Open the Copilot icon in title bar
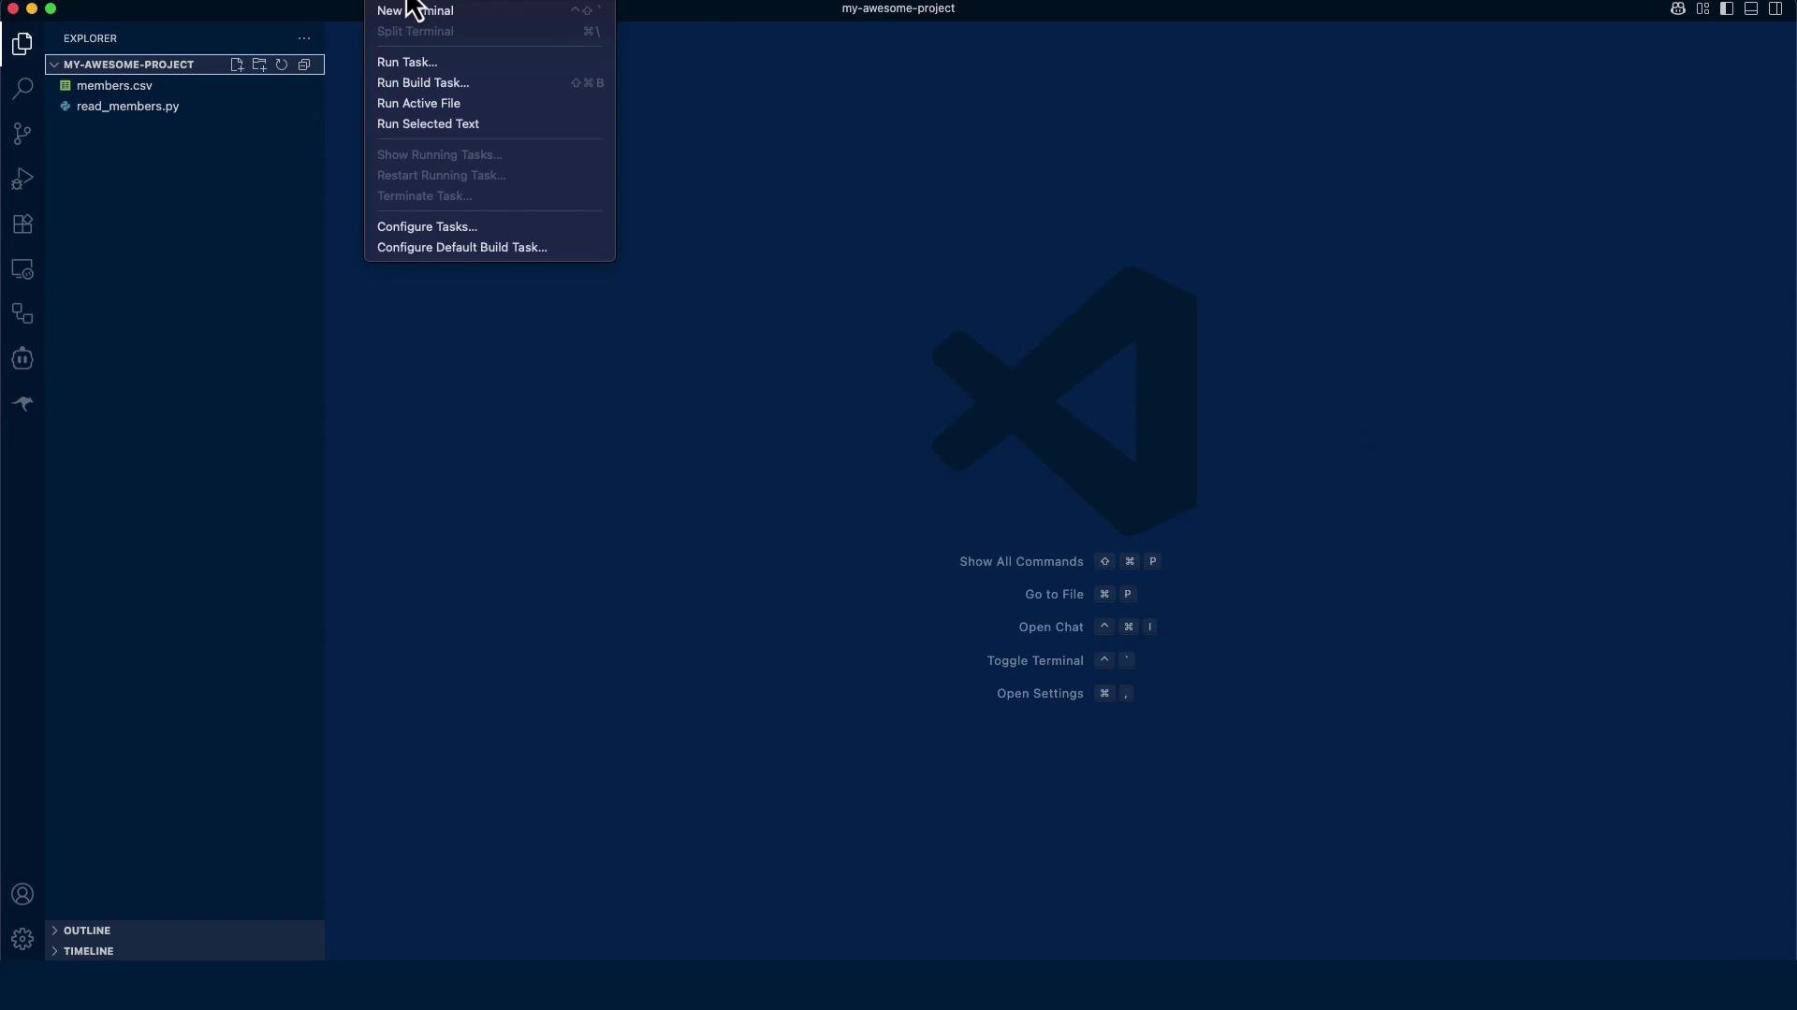Screen dimensions: 1797x1010 click(1678, 8)
